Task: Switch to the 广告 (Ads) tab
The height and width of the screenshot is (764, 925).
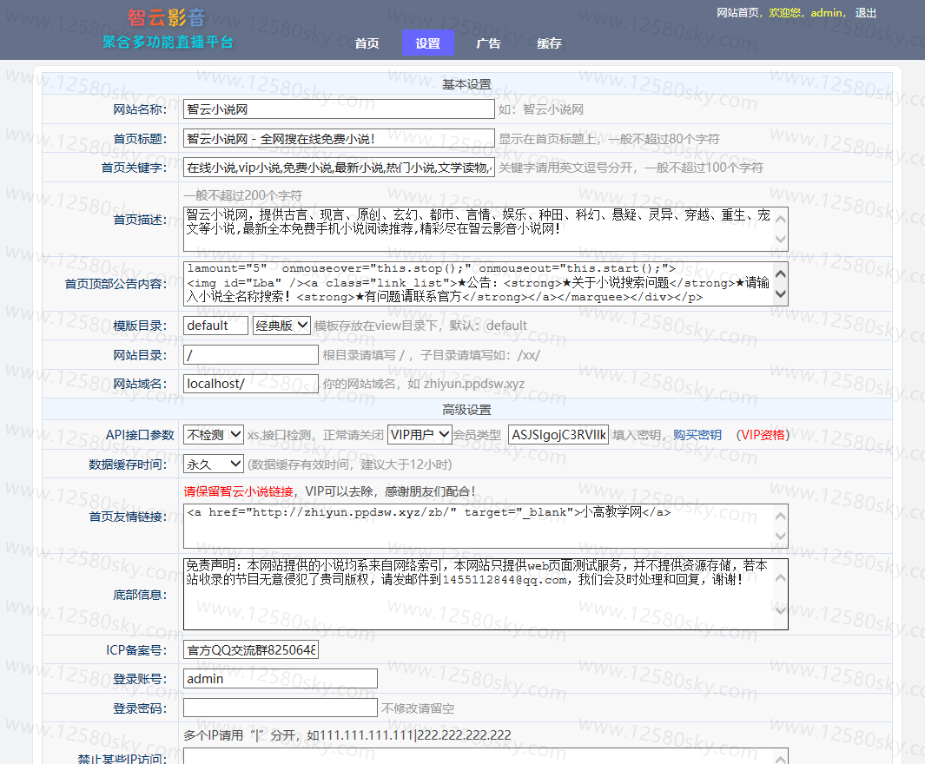Action: tap(488, 42)
